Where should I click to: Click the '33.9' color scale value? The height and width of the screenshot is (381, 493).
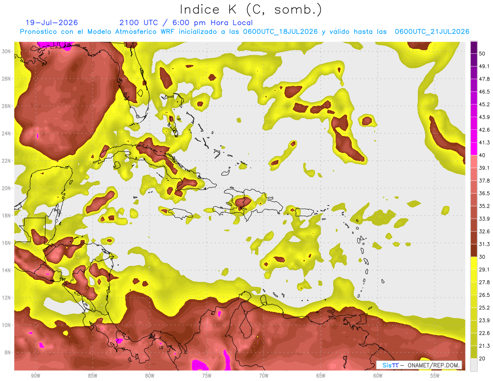tap(484, 219)
